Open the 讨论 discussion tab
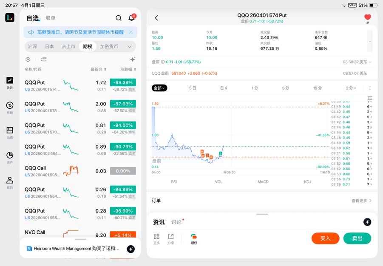This screenshot has height=266, width=383. pyautogui.click(x=176, y=222)
